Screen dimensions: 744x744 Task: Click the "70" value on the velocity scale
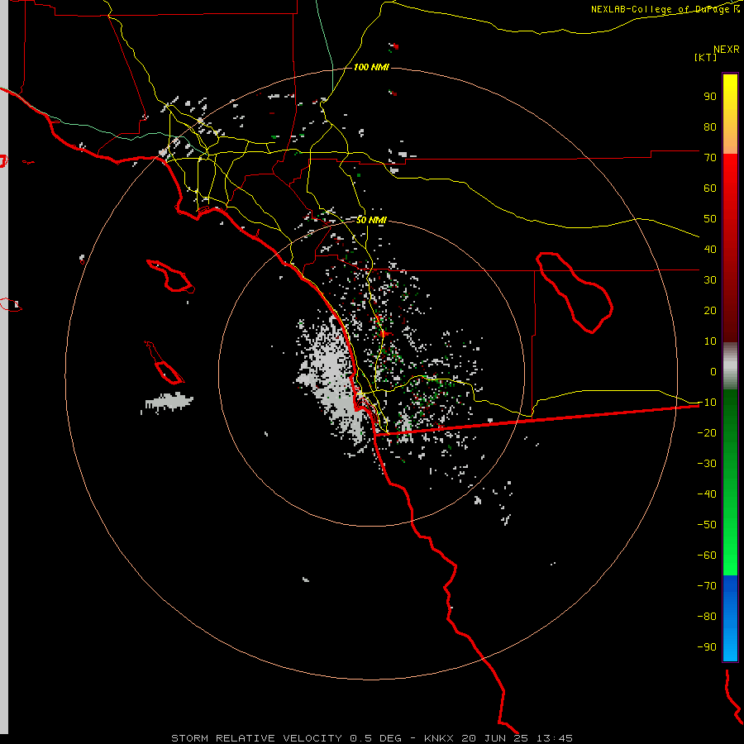coord(710,158)
